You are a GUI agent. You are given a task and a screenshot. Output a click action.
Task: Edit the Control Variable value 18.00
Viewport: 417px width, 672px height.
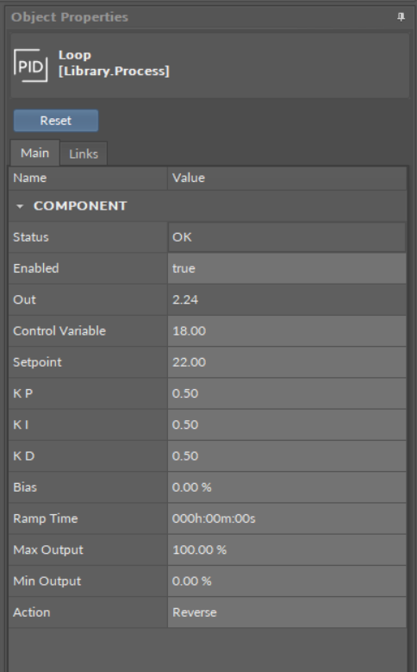287,331
